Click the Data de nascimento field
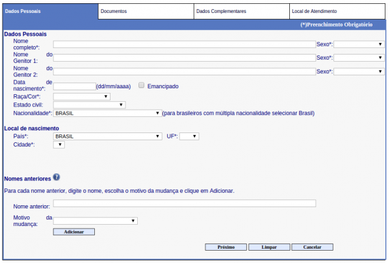Viewport: 390px width, 263px height. pyautogui.click(x=74, y=86)
